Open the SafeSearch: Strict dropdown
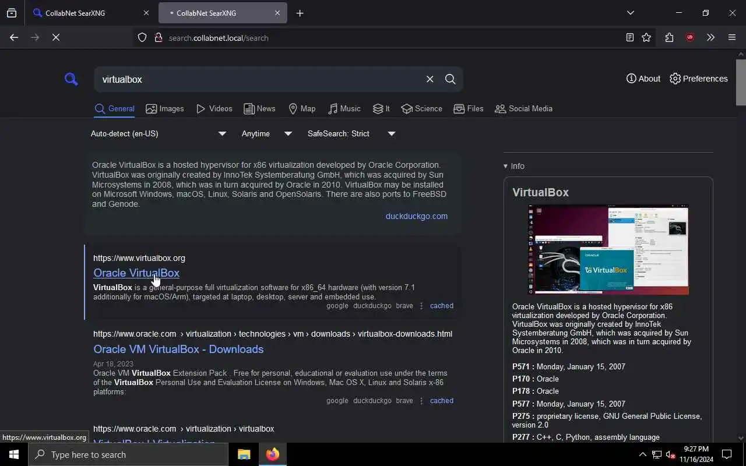The height and width of the screenshot is (466, 746). [x=351, y=134]
